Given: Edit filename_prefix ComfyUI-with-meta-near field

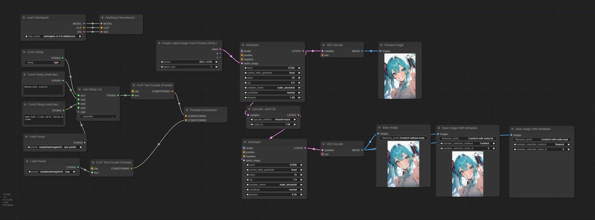Looking at the screenshot, I should click(541, 139).
